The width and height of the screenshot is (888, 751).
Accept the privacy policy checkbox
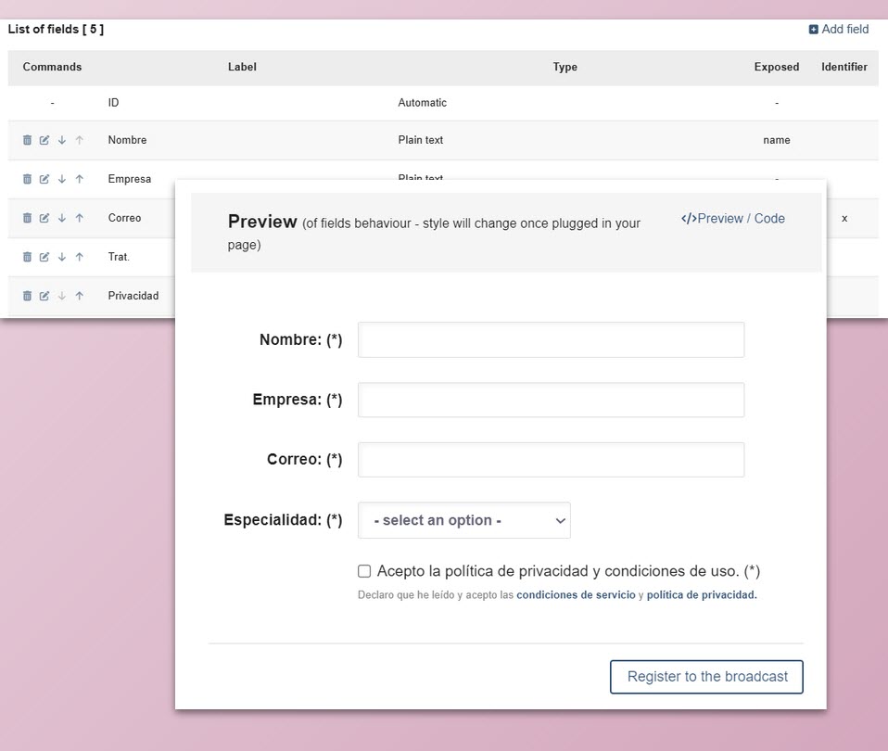click(x=364, y=571)
